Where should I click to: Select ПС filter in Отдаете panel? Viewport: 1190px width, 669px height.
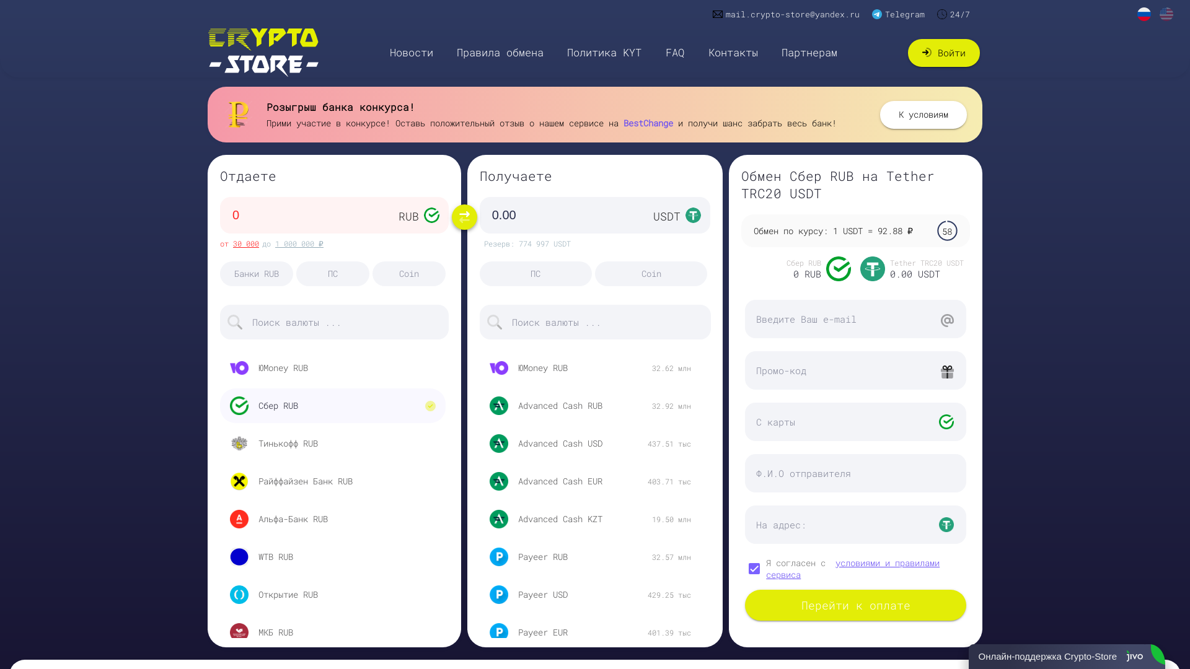pos(333,274)
